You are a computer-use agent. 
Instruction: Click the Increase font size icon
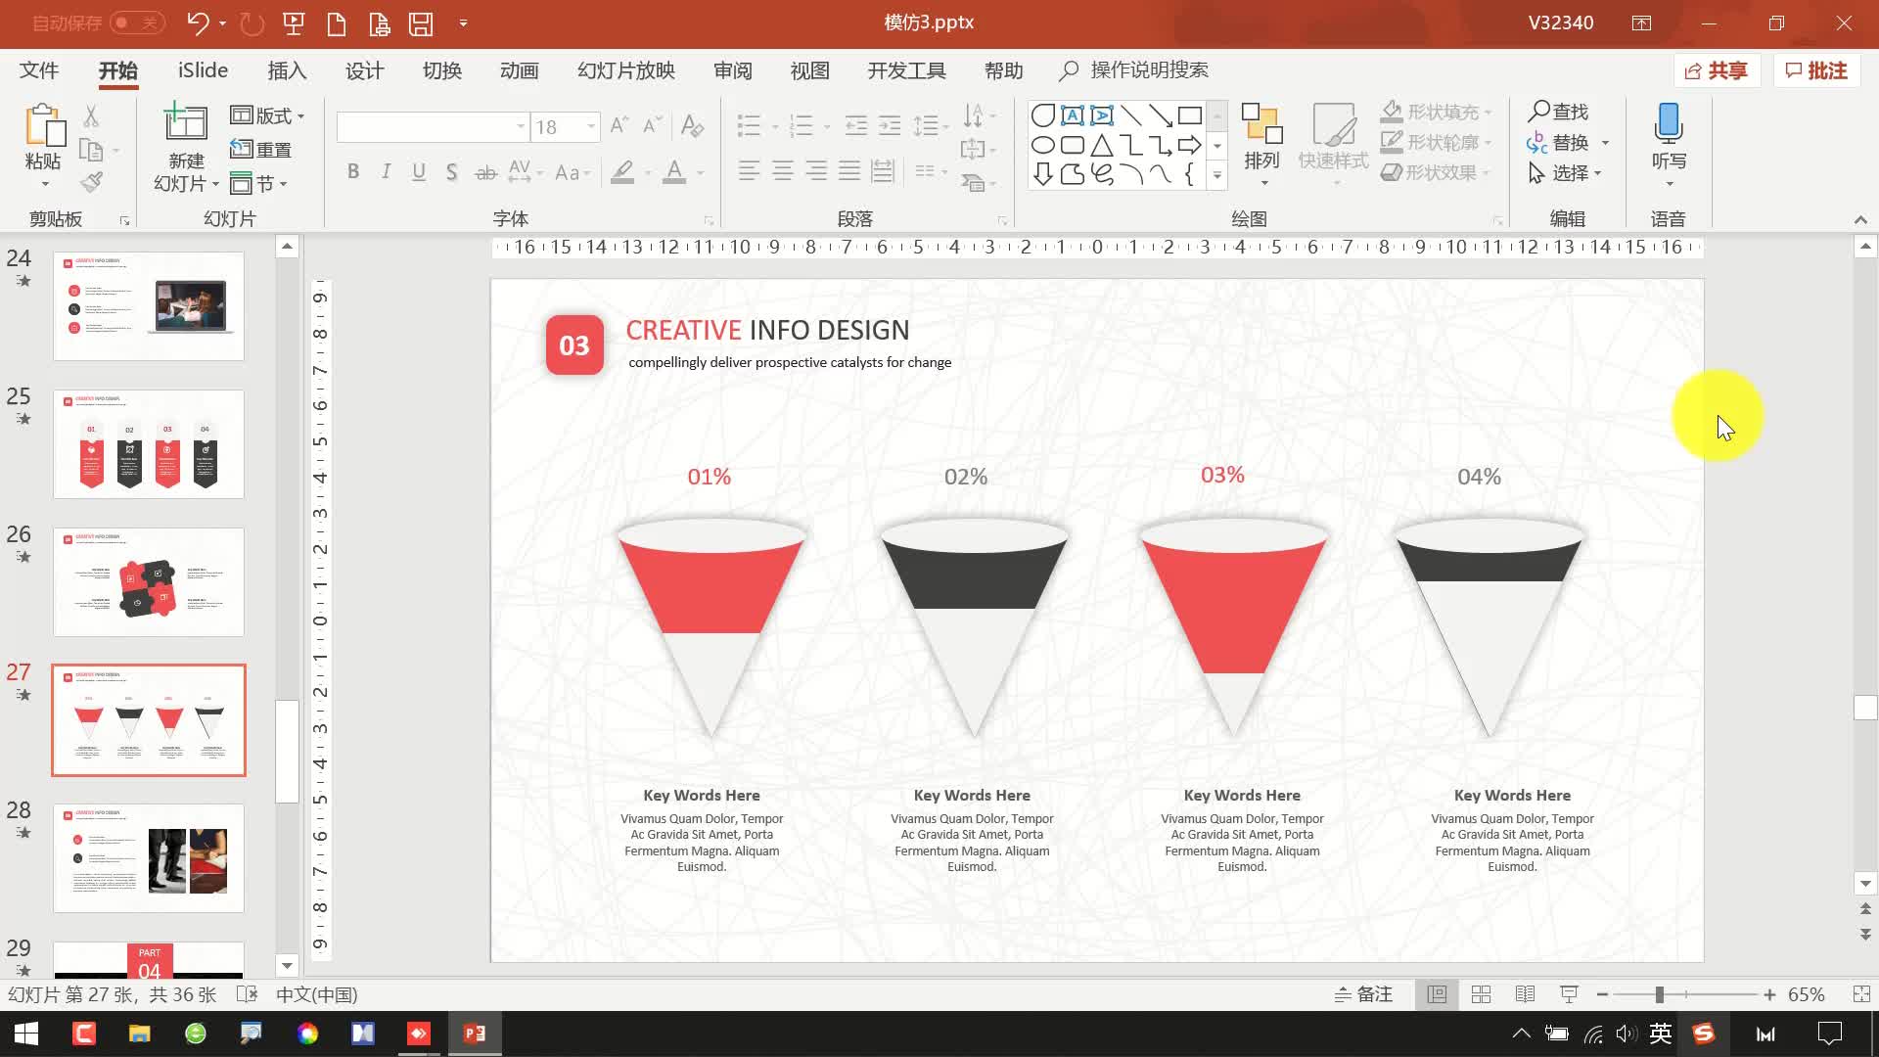pyautogui.click(x=619, y=125)
